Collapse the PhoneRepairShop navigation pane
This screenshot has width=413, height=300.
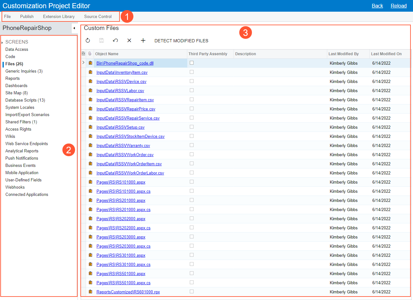74,28
